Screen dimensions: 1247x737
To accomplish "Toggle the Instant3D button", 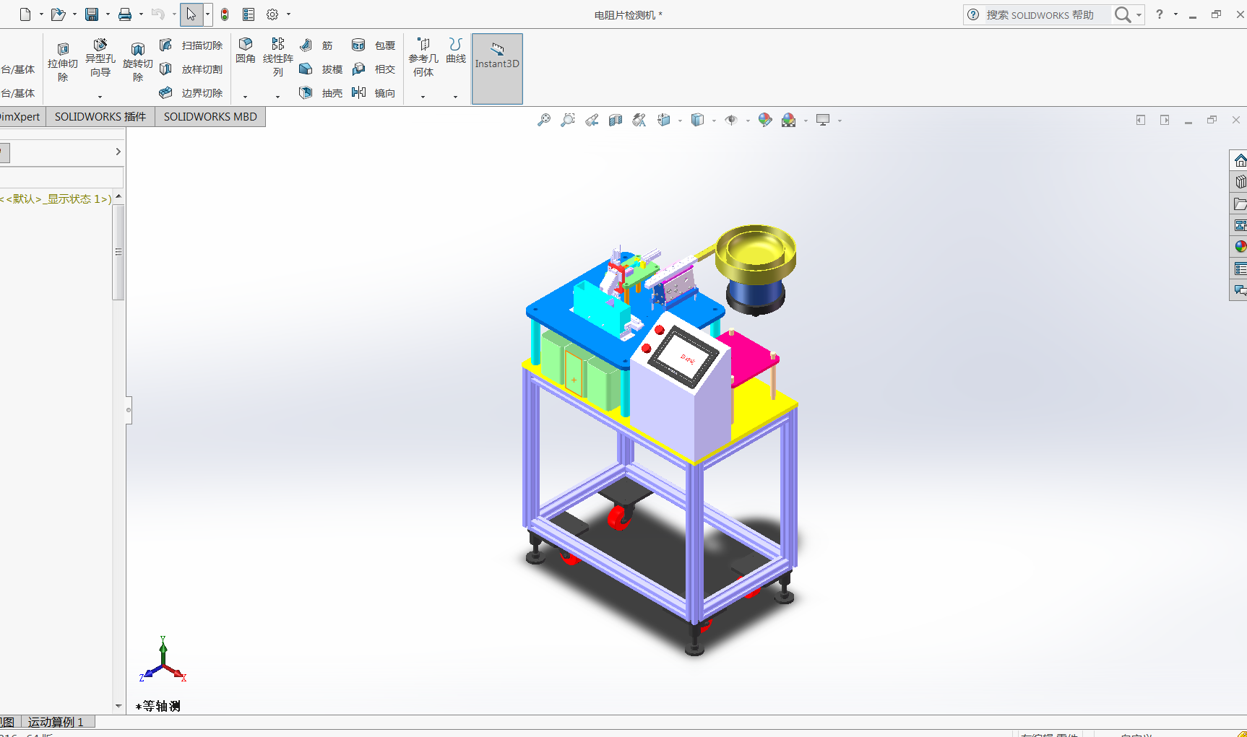I will pyautogui.click(x=497, y=69).
